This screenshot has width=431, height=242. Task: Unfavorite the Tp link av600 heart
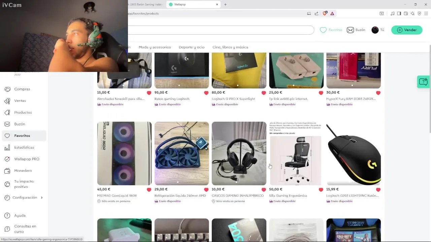click(x=321, y=93)
